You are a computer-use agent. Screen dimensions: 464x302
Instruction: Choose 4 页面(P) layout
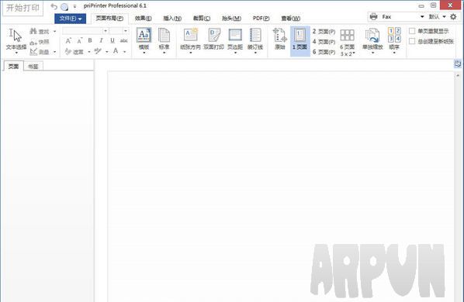(x=324, y=42)
